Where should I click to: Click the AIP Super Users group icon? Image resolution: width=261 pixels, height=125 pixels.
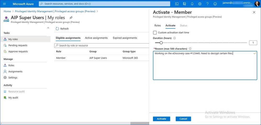[6, 19]
